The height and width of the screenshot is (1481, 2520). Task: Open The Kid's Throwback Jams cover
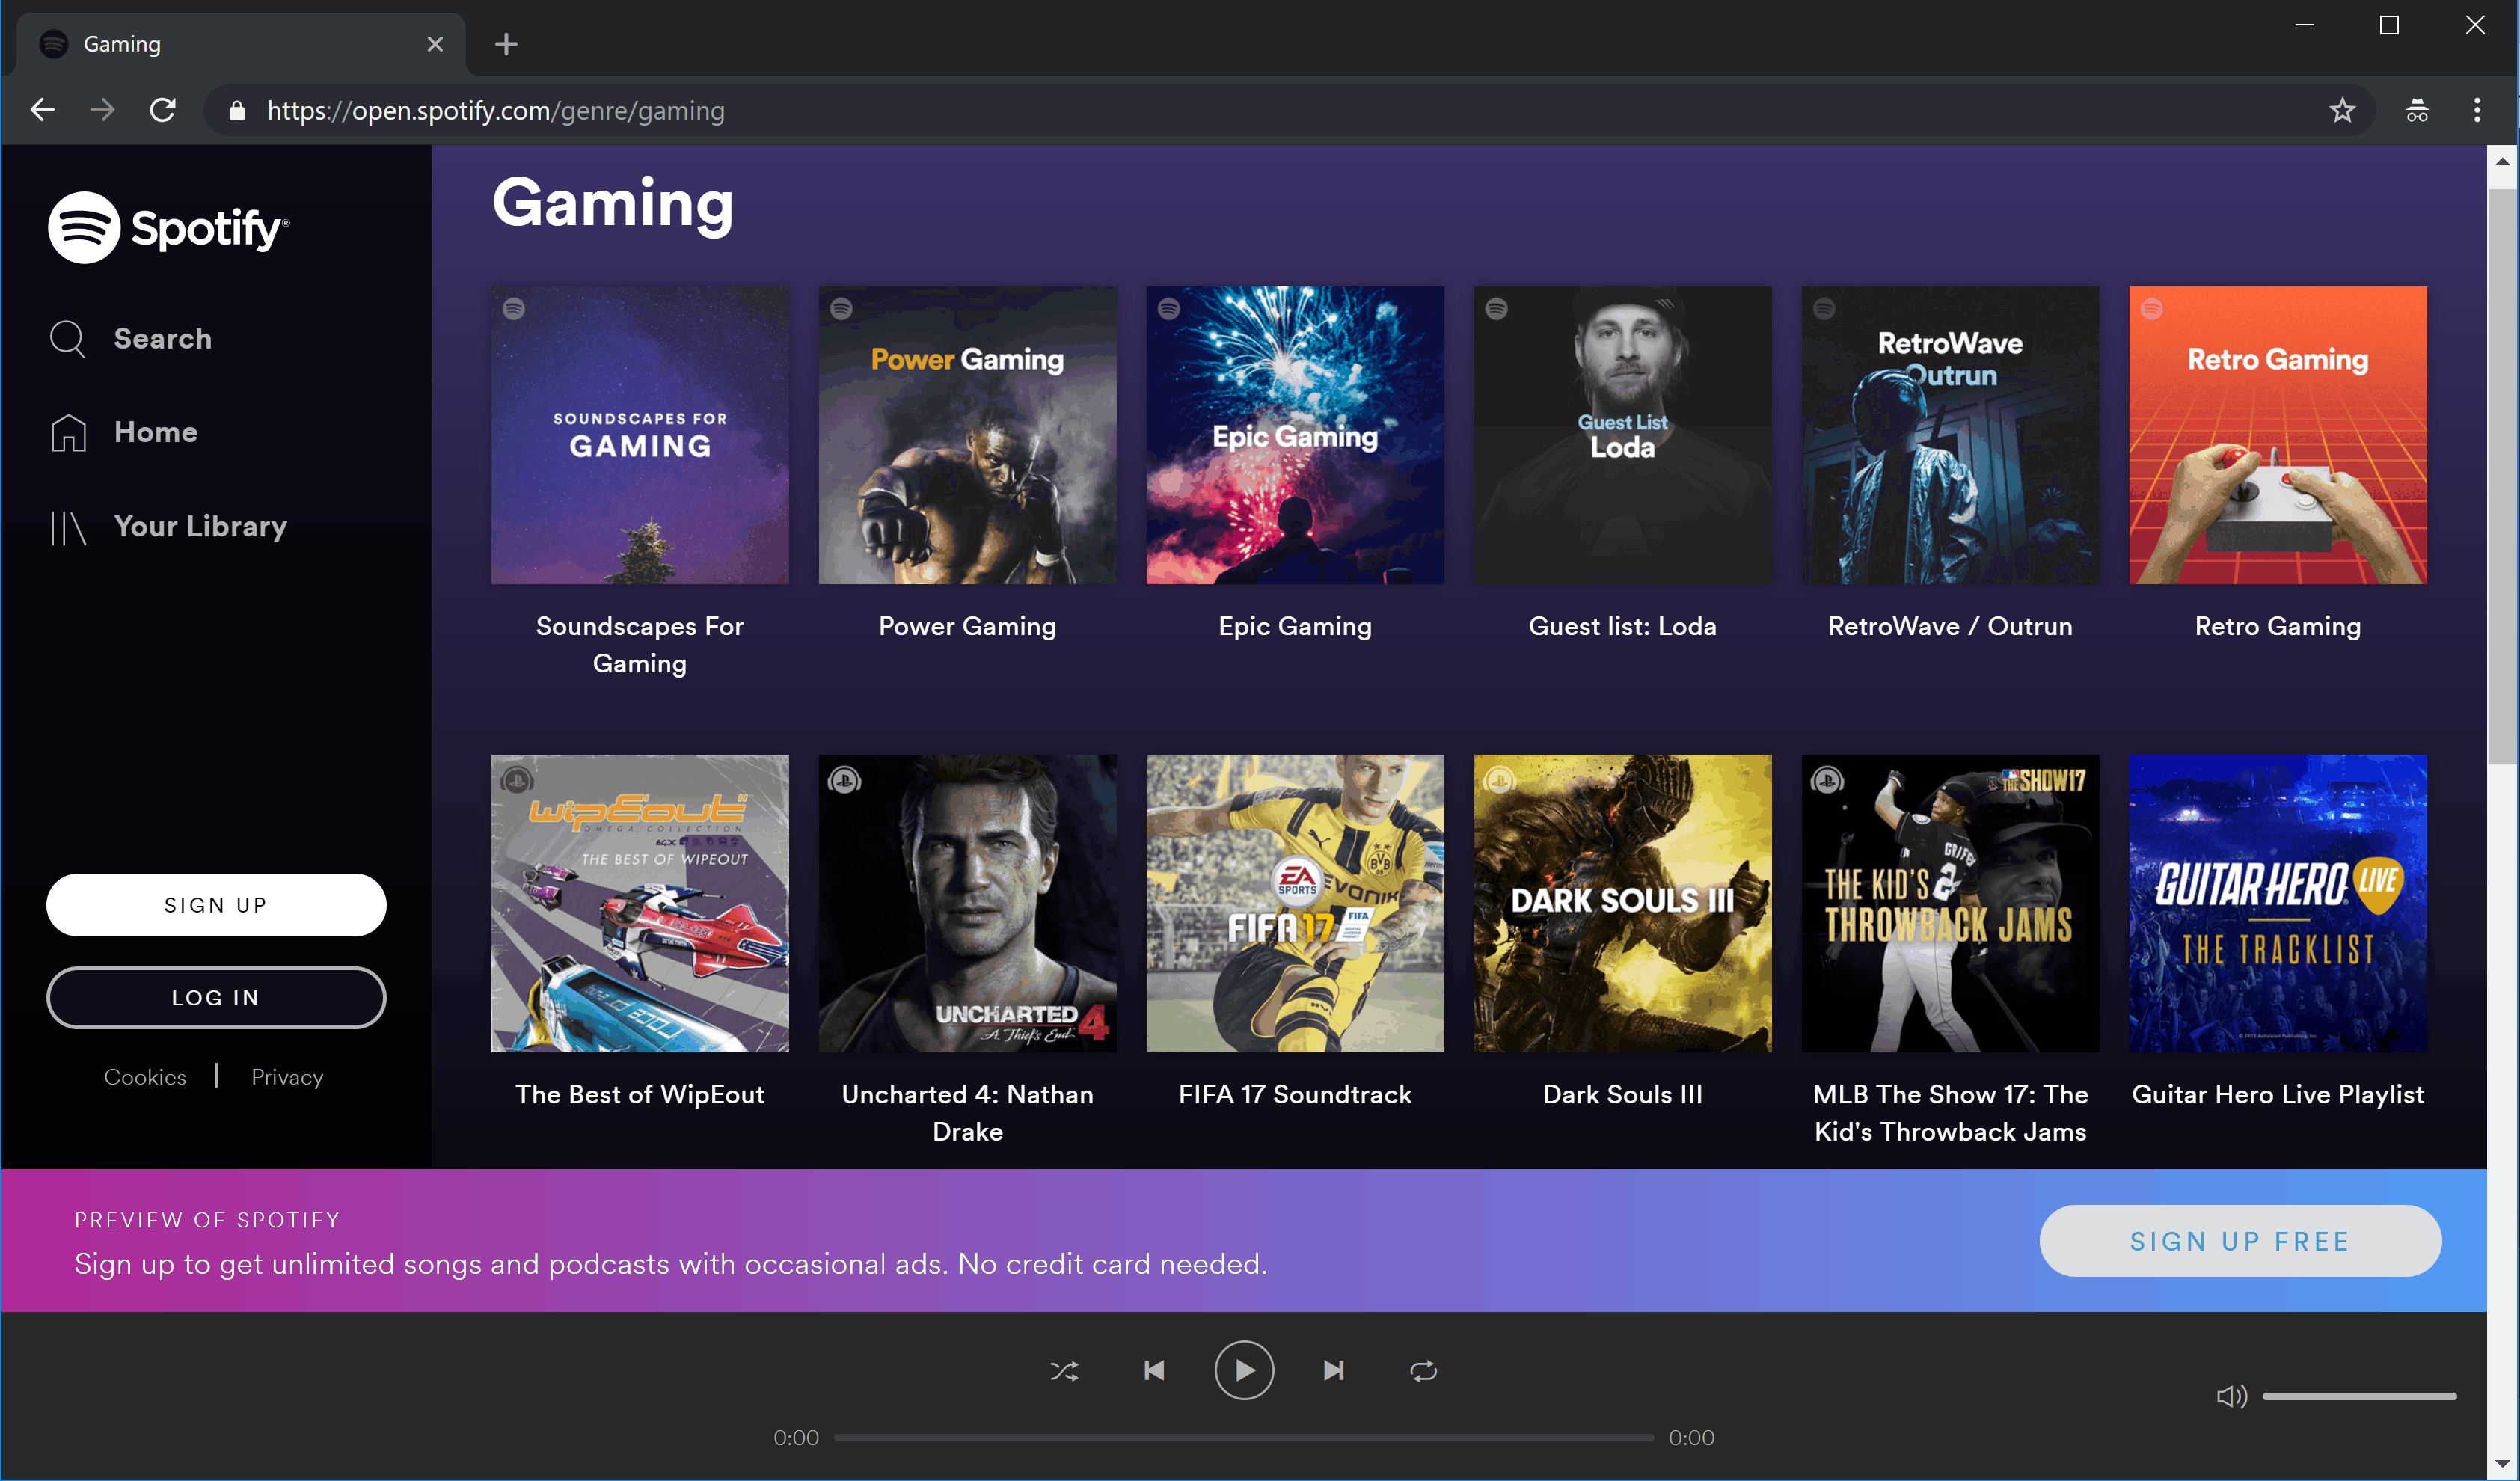1950,903
